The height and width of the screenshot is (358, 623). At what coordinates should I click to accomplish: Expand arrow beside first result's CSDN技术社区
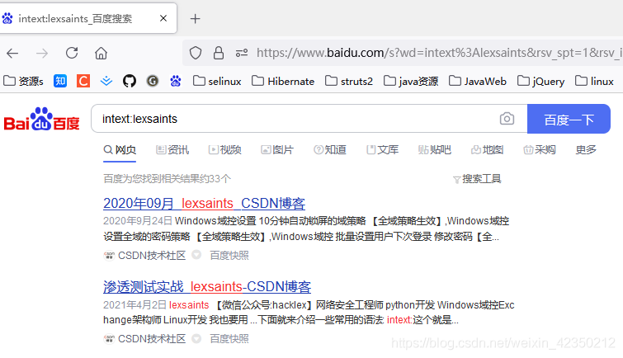click(196, 255)
